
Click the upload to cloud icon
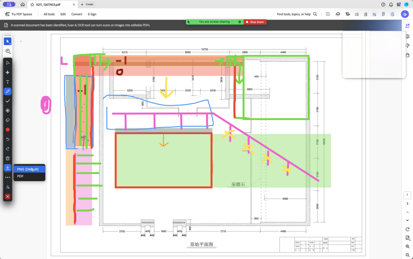[x=338, y=14]
